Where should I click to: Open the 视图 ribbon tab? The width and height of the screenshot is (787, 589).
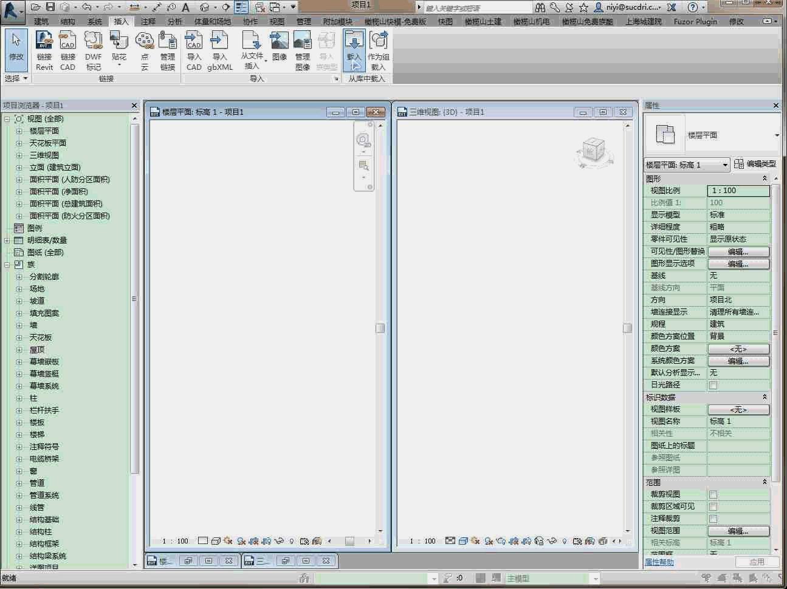pos(277,21)
